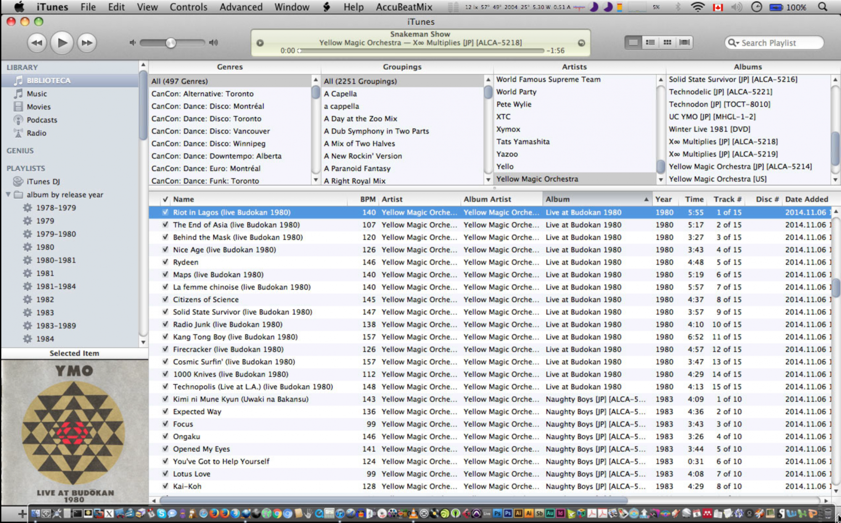
Task: Click Artists list scroll-up arrow
Action: 661,79
